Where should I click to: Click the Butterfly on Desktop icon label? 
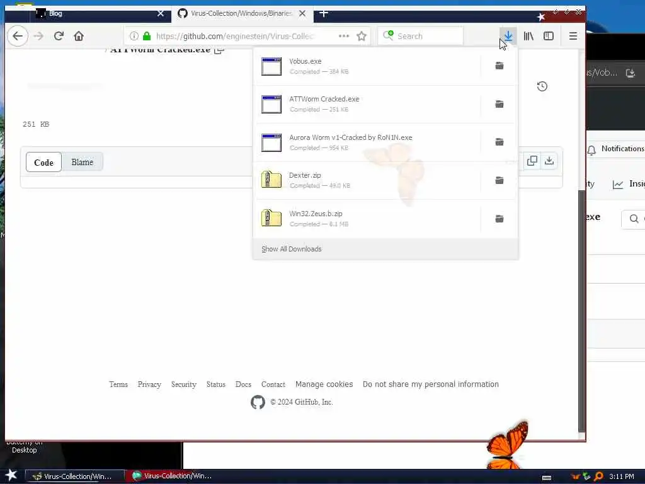(25, 447)
